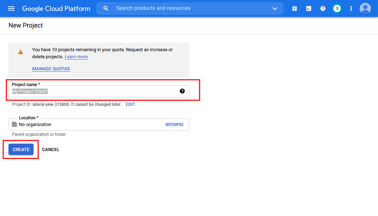378x216 pixels.
Task: Click the No organization location field
Action: click(x=99, y=125)
